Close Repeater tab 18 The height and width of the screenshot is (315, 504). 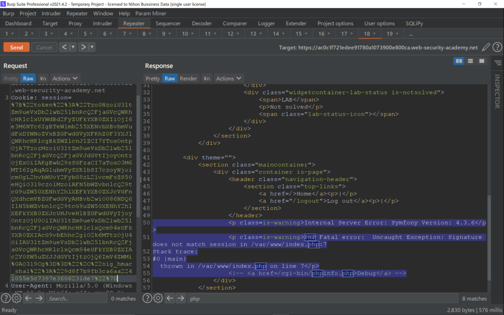pyautogui.click(x=374, y=34)
